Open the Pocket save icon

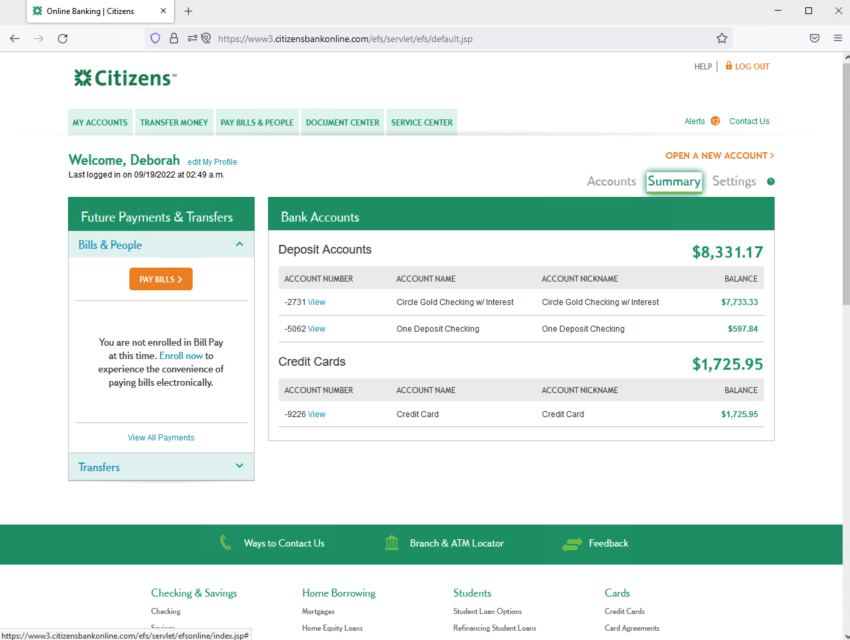click(815, 39)
